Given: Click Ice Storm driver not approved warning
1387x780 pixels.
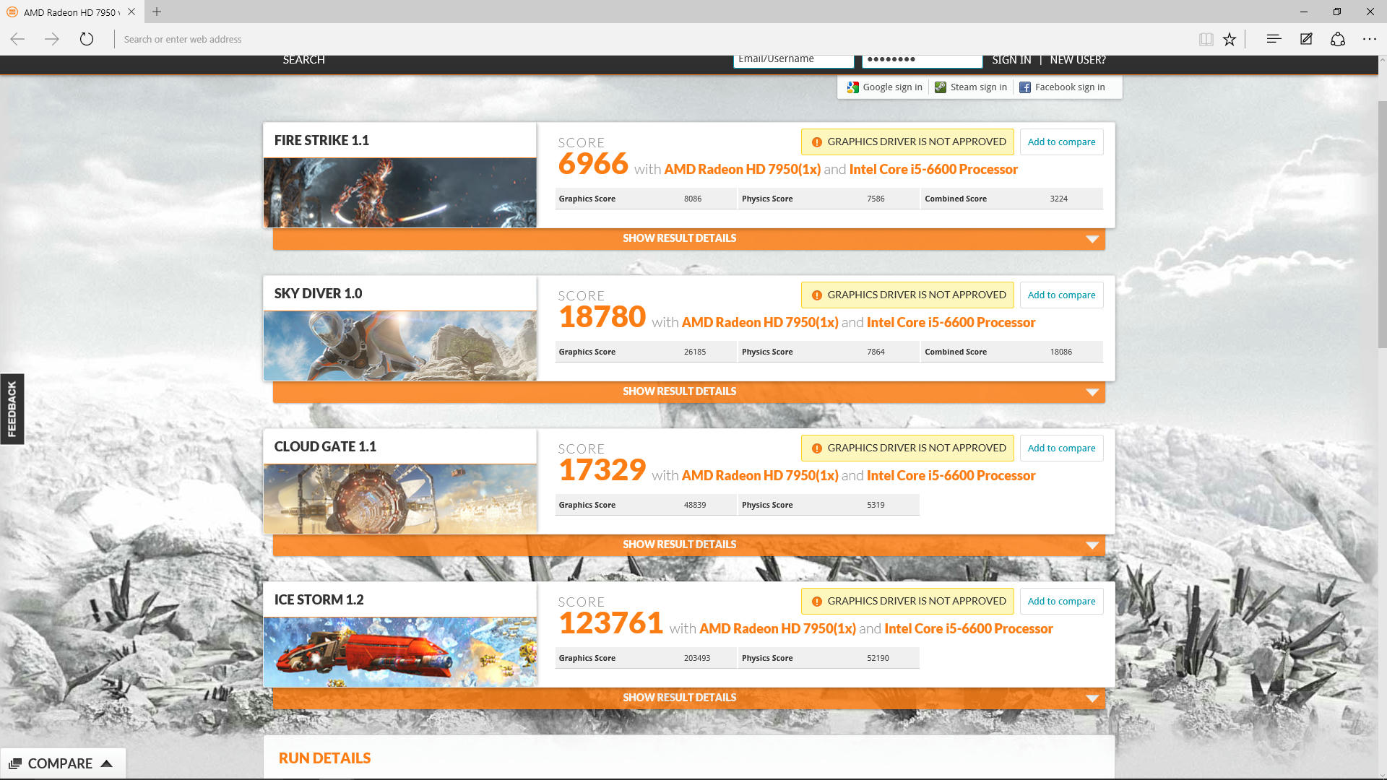Looking at the screenshot, I should (907, 601).
